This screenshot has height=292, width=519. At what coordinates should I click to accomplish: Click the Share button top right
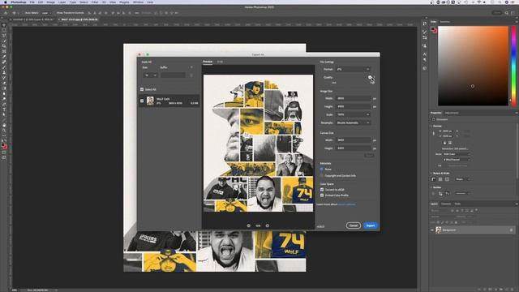click(497, 13)
